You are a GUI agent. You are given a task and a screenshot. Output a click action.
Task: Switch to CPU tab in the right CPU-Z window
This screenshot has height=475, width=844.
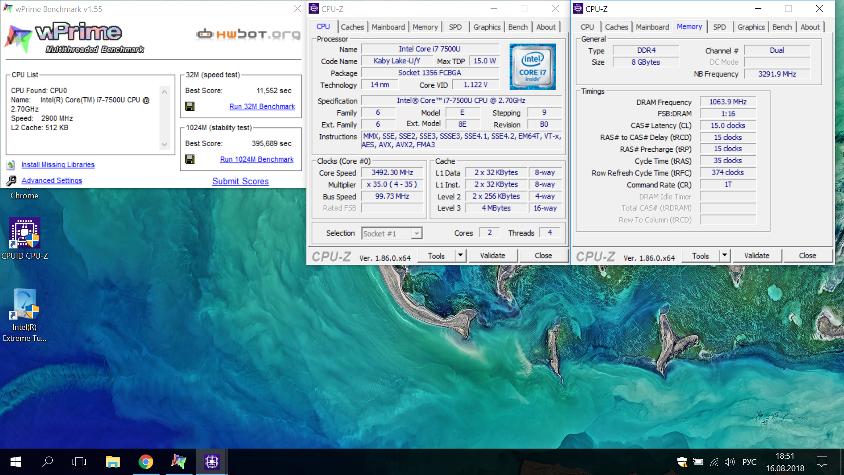587,27
